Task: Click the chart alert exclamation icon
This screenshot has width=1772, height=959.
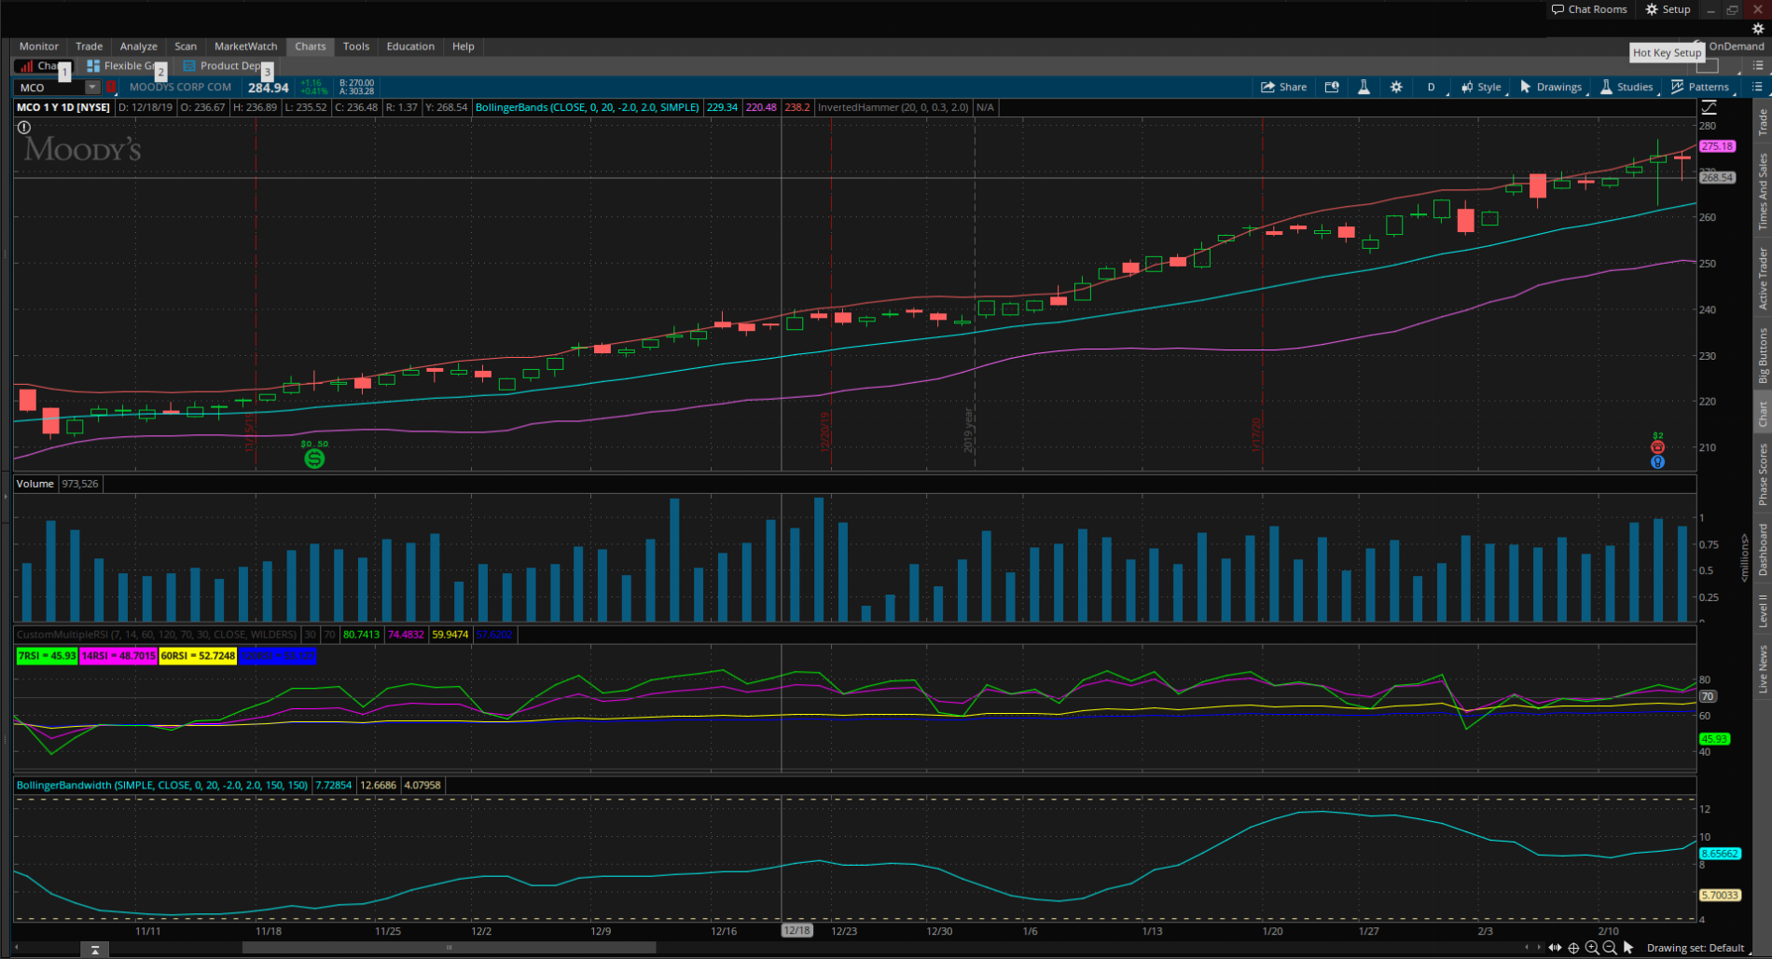Action: point(24,128)
